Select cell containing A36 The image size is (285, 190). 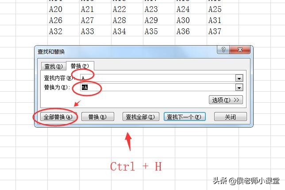(191, 31)
